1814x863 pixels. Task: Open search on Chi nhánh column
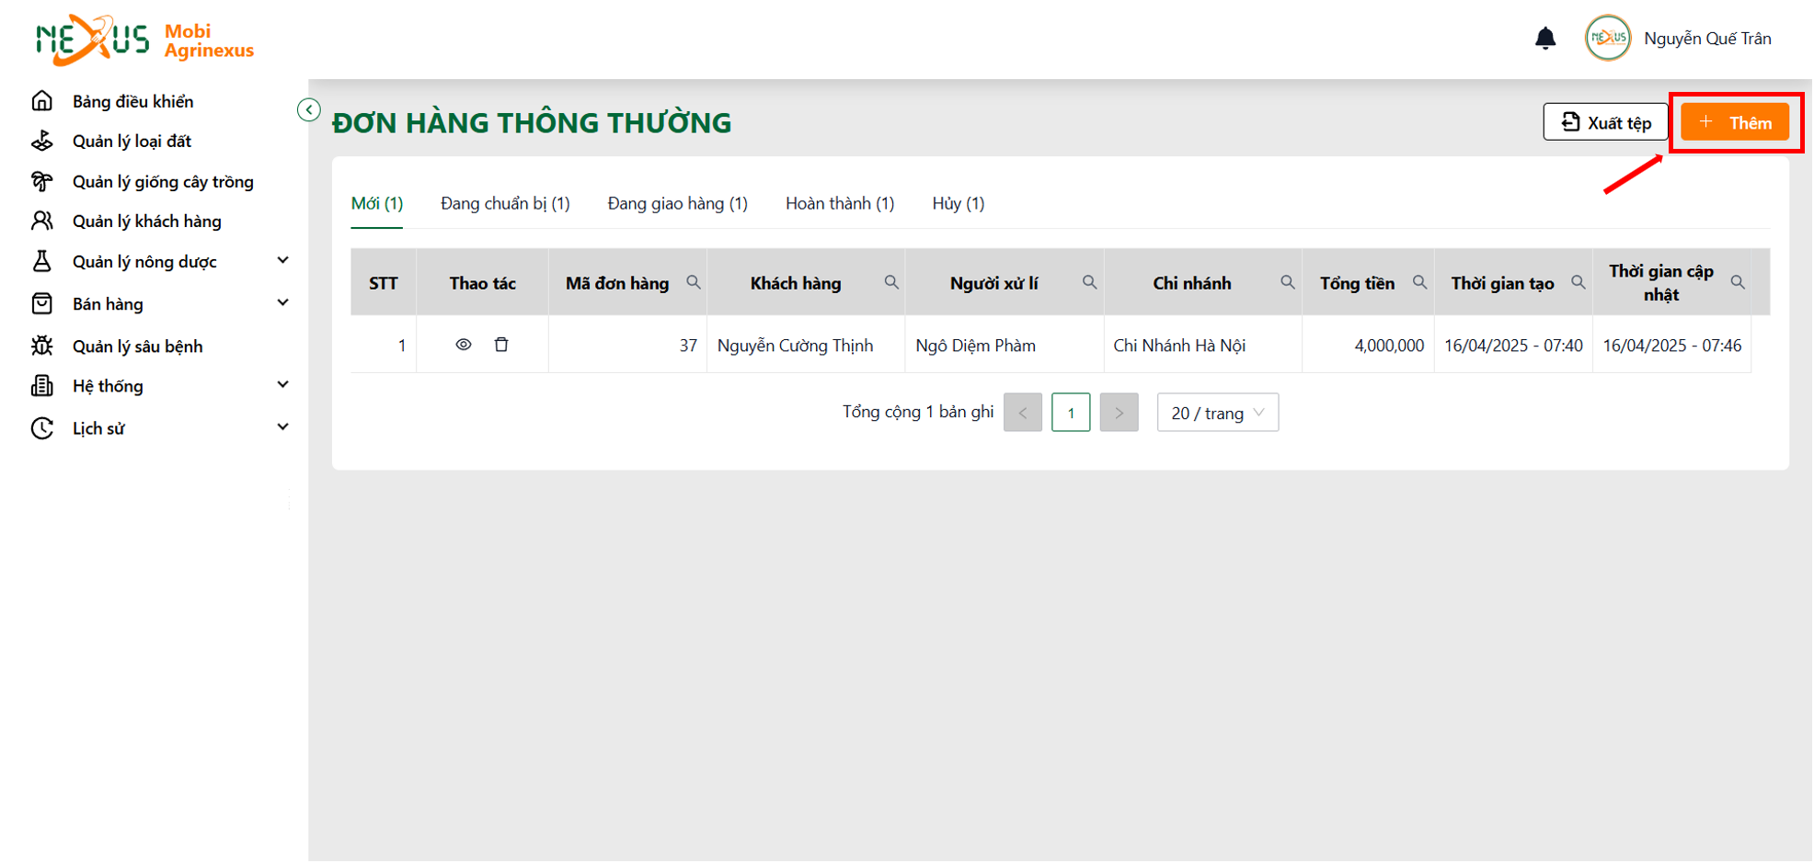click(1288, 282)
